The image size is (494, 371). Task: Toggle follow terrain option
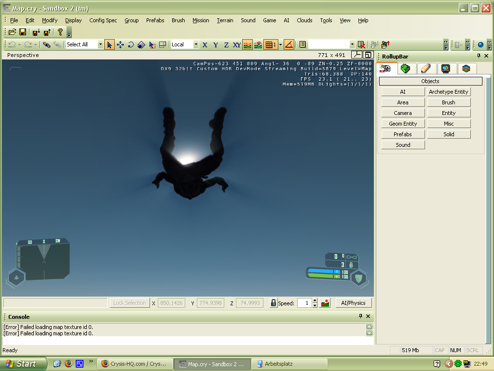[x=247, y=44]
